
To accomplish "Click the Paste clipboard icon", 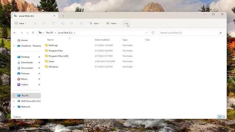I will tap(53, 23).
